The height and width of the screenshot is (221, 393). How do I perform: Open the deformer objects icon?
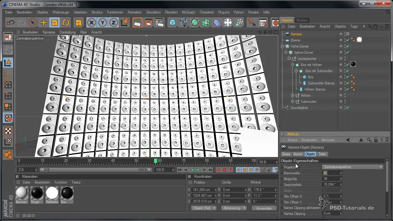pos(217,23)
